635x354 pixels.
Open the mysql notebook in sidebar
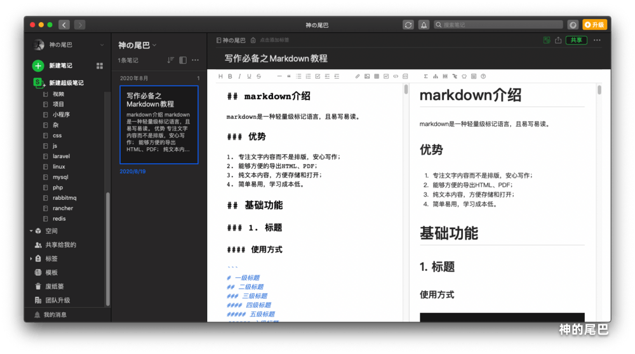tap(60, 177)
